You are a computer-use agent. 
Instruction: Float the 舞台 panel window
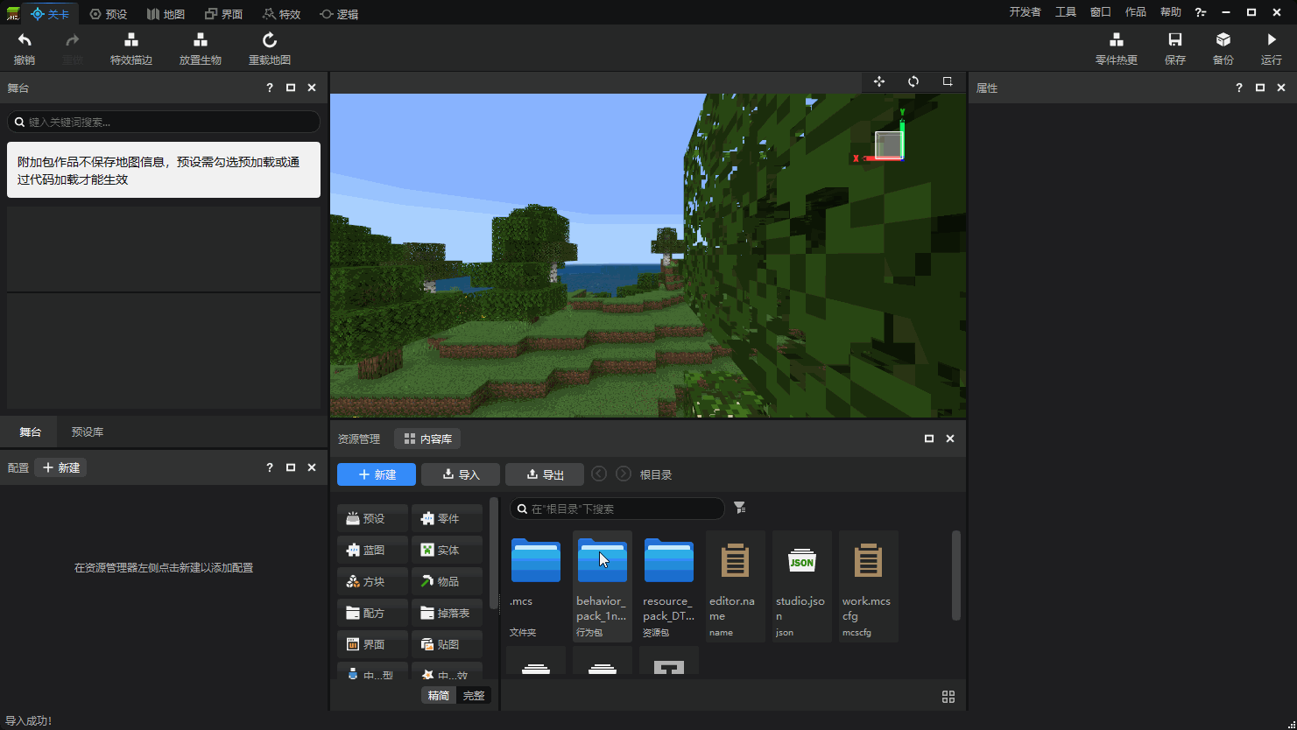point(291,88)
